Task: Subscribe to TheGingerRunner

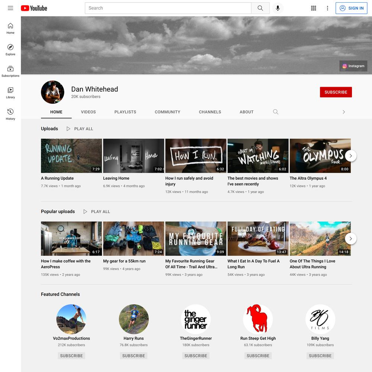Action: click(x=196, y=356)
